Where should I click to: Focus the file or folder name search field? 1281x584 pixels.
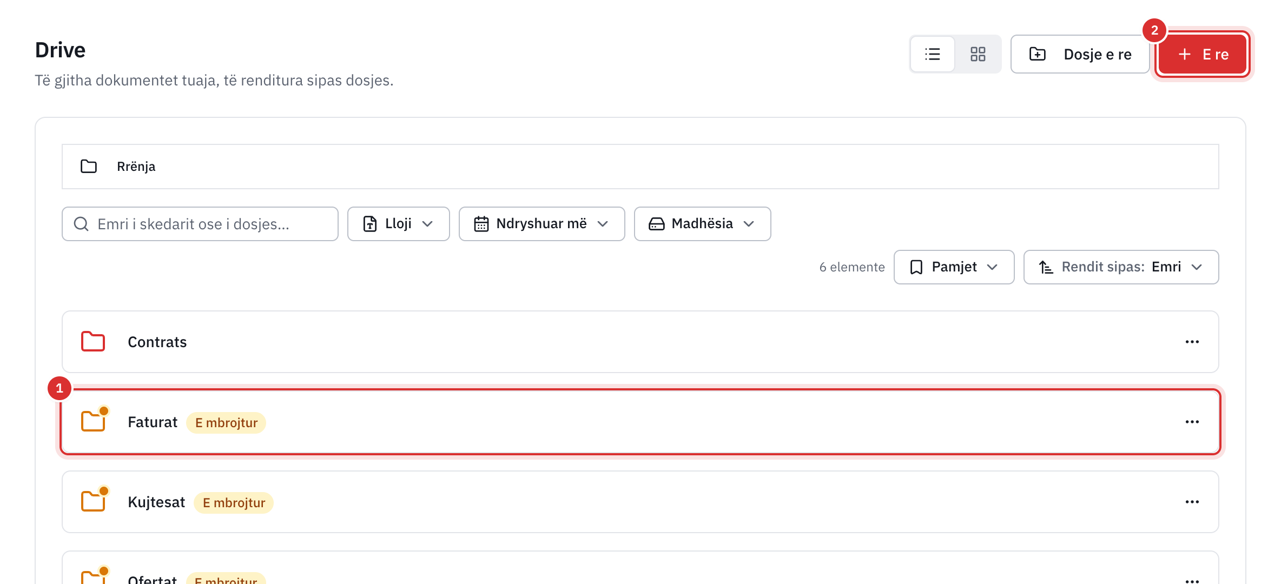(x=200, y=224)
